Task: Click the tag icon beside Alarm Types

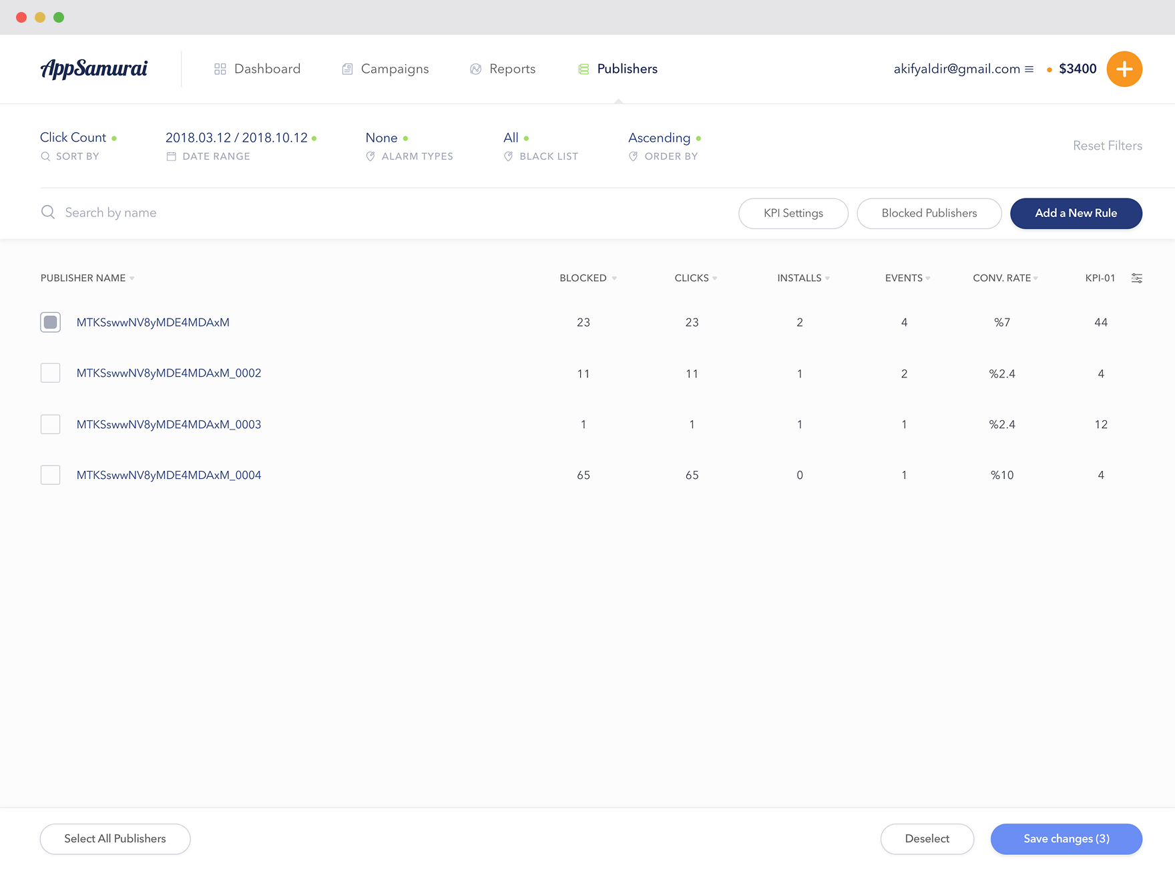Action: pos(371,156)
